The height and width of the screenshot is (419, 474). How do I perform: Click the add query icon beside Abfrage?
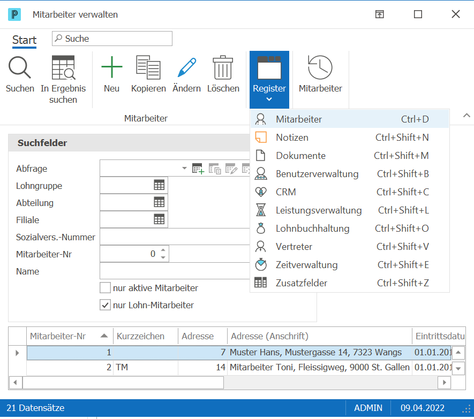(198, 169)
